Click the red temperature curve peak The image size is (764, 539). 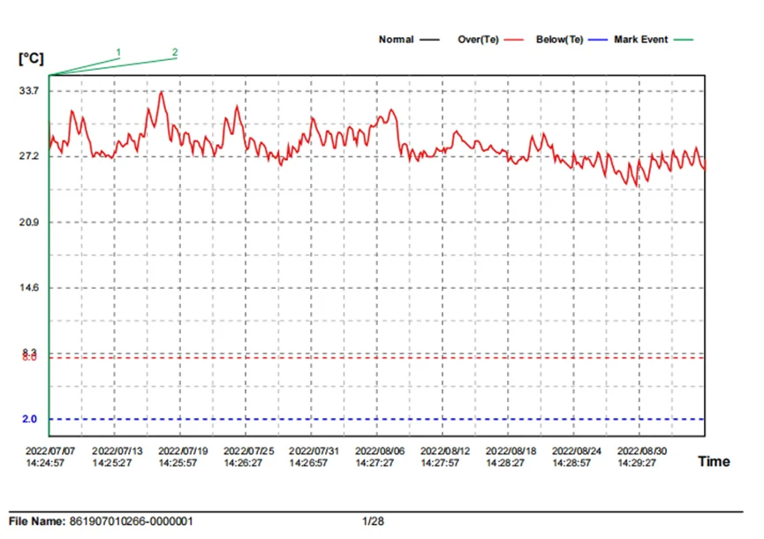pyautogui.click(x=162, y=91)
